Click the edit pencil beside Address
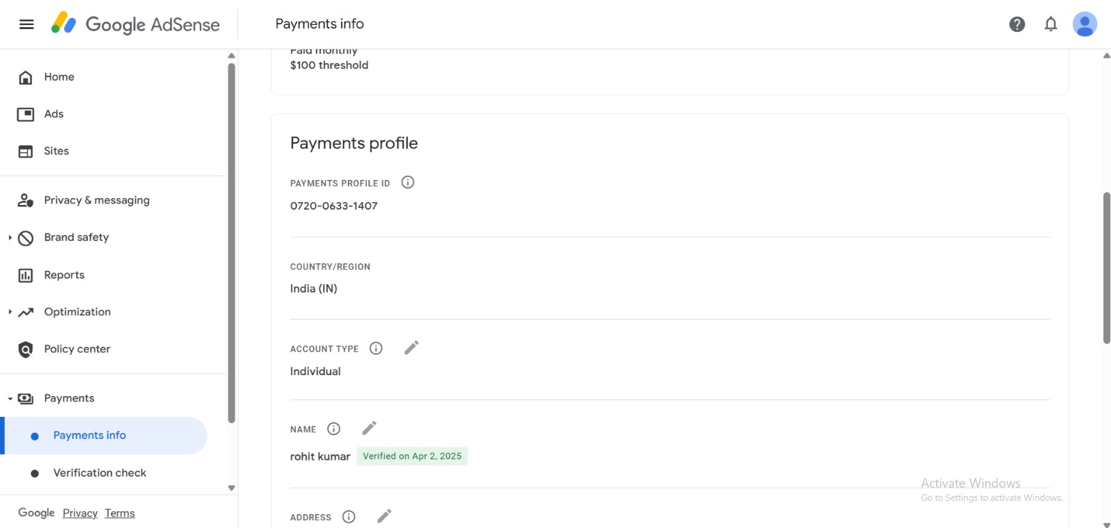Viewport: 1111px width, 528px height. [385, 516]
